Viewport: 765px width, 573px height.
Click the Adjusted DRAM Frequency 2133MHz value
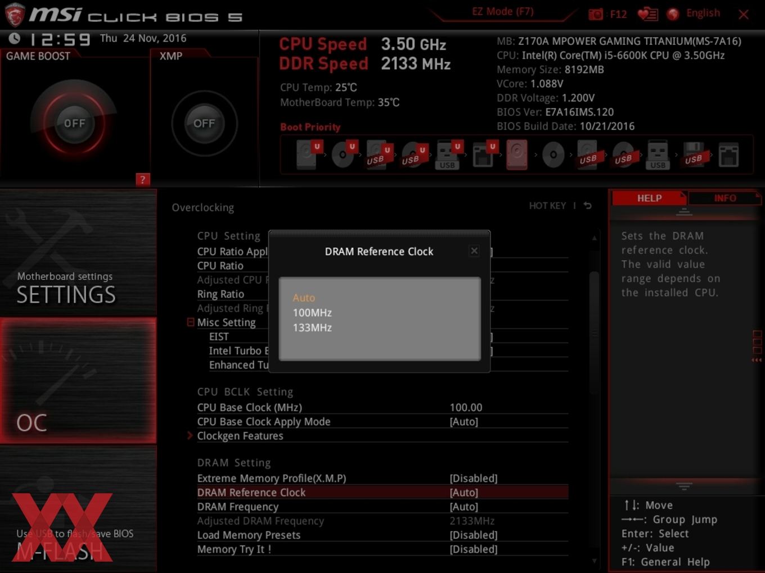pos(472,521)
